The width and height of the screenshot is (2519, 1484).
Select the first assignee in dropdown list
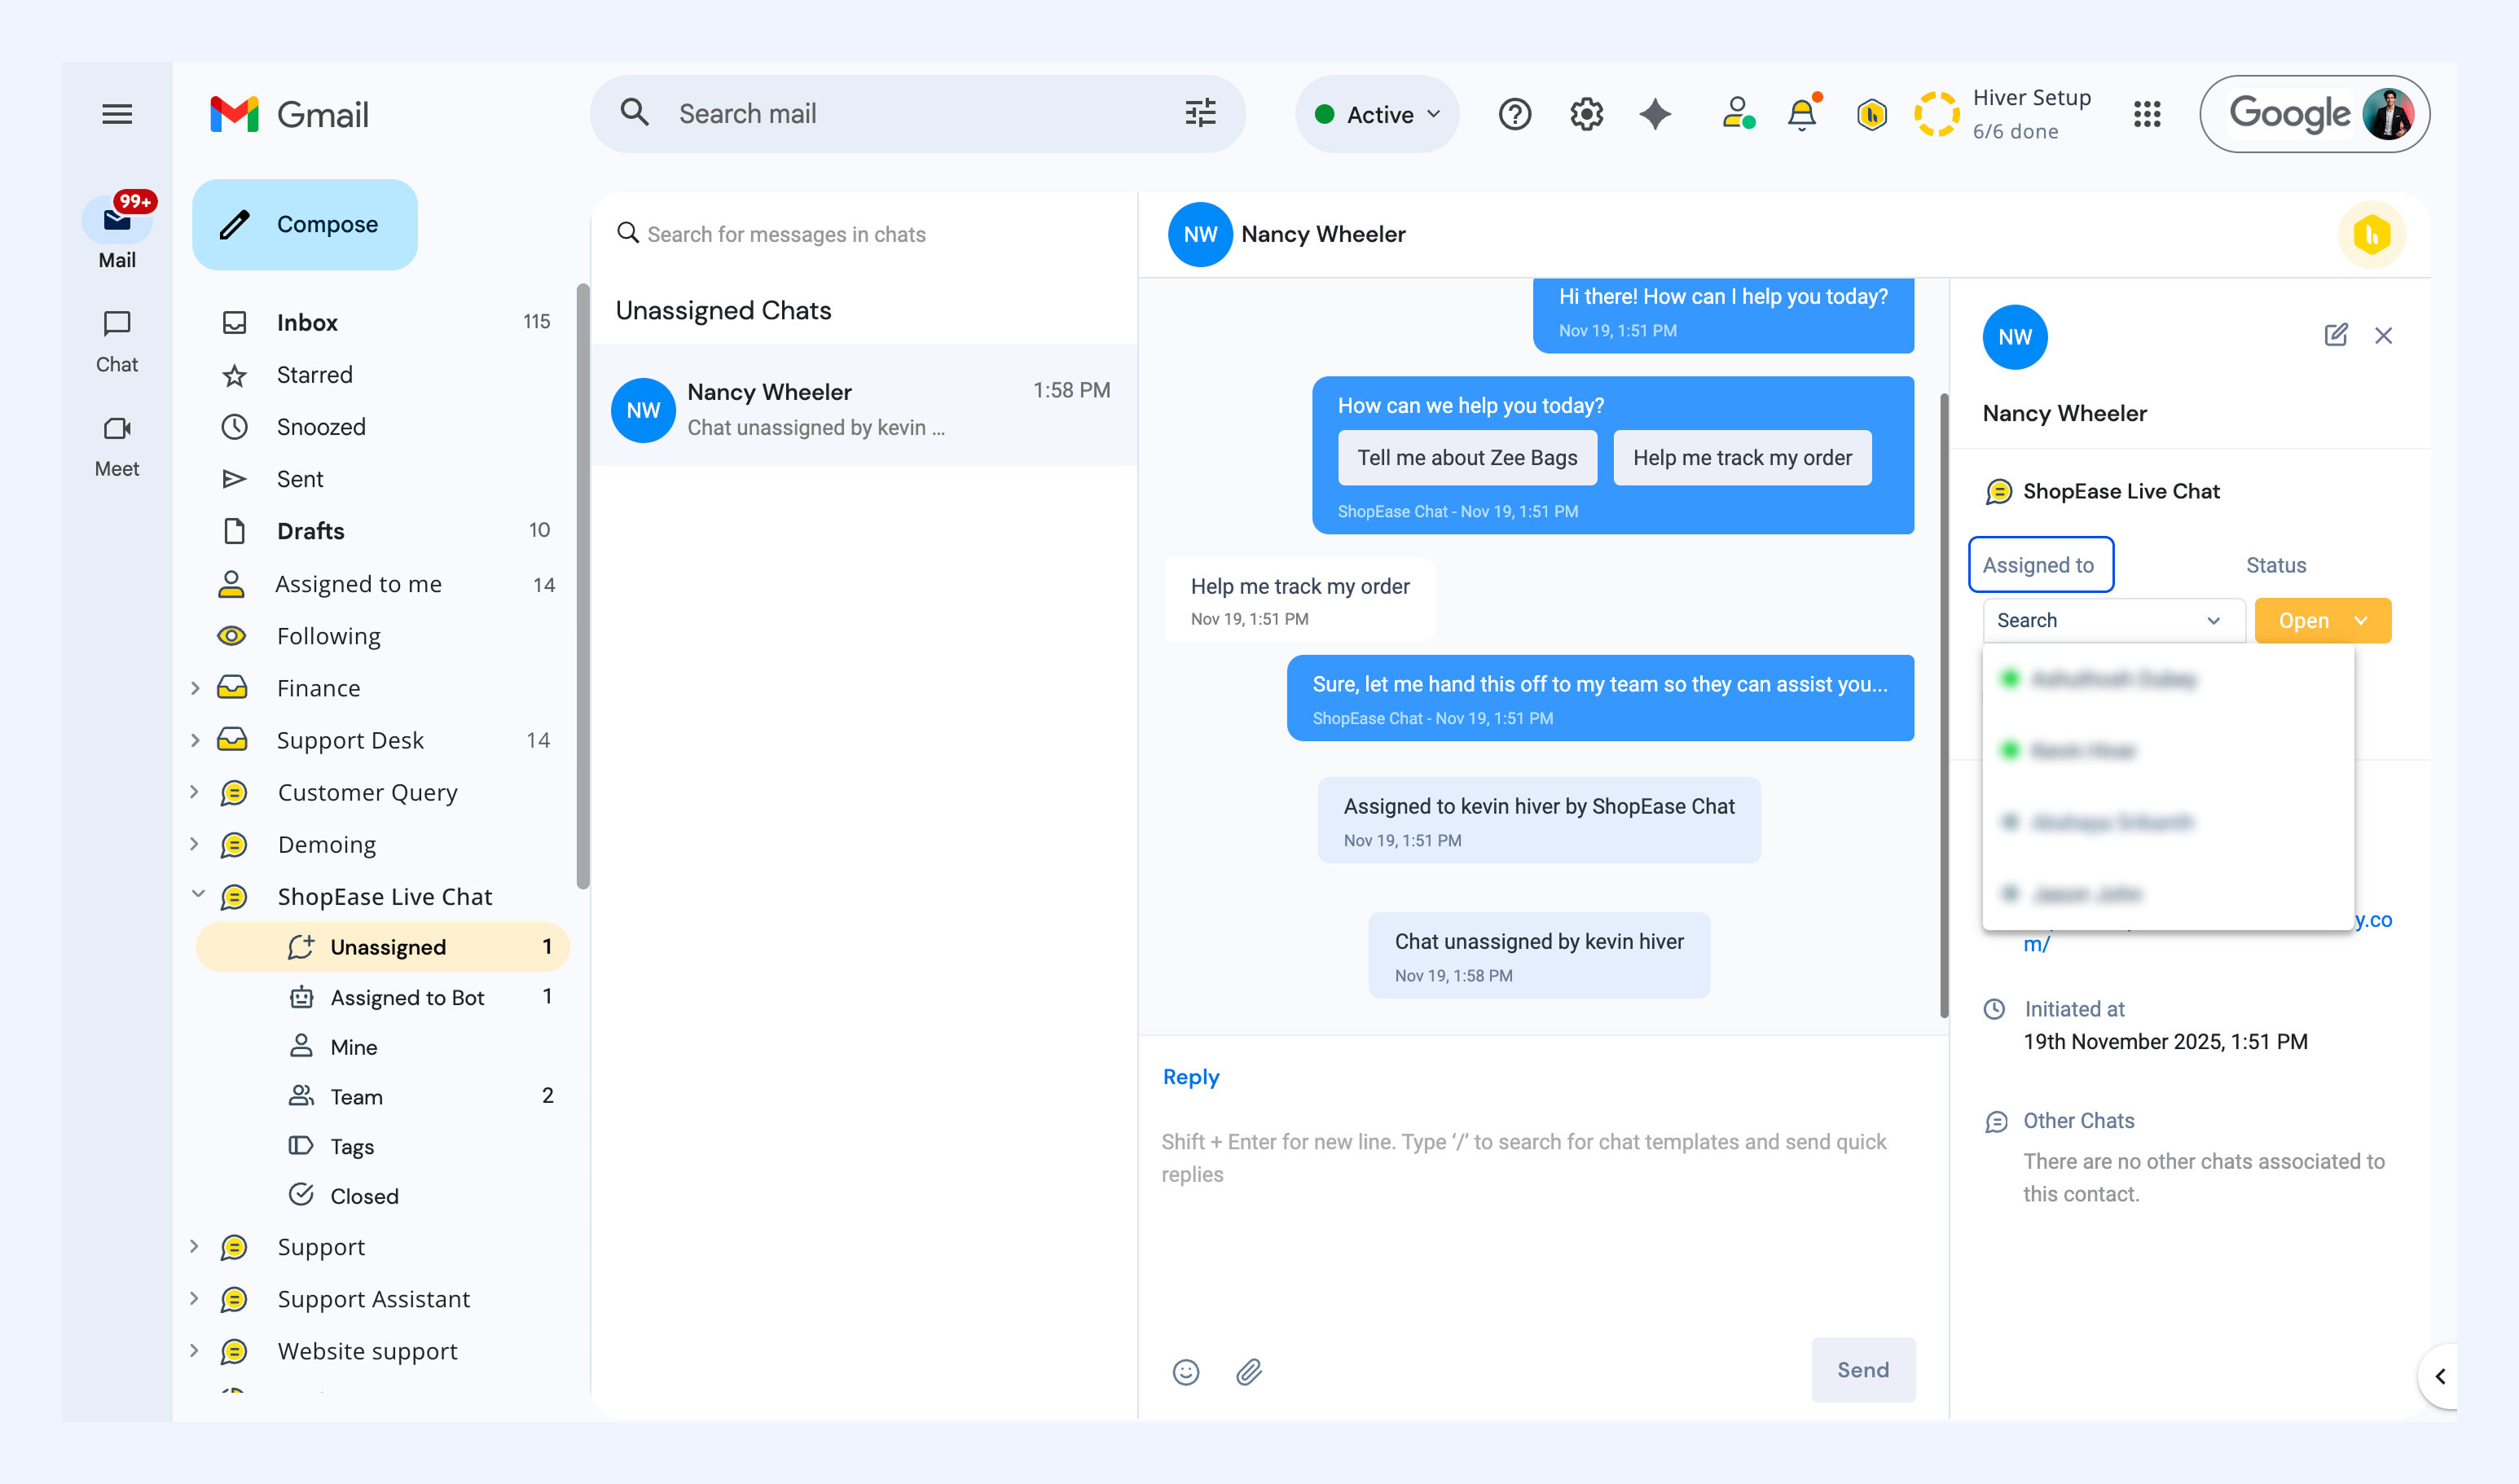(2167, 680)
